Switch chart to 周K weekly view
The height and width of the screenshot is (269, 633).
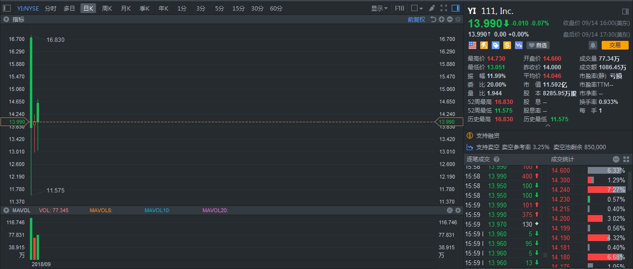click(107, 8)
